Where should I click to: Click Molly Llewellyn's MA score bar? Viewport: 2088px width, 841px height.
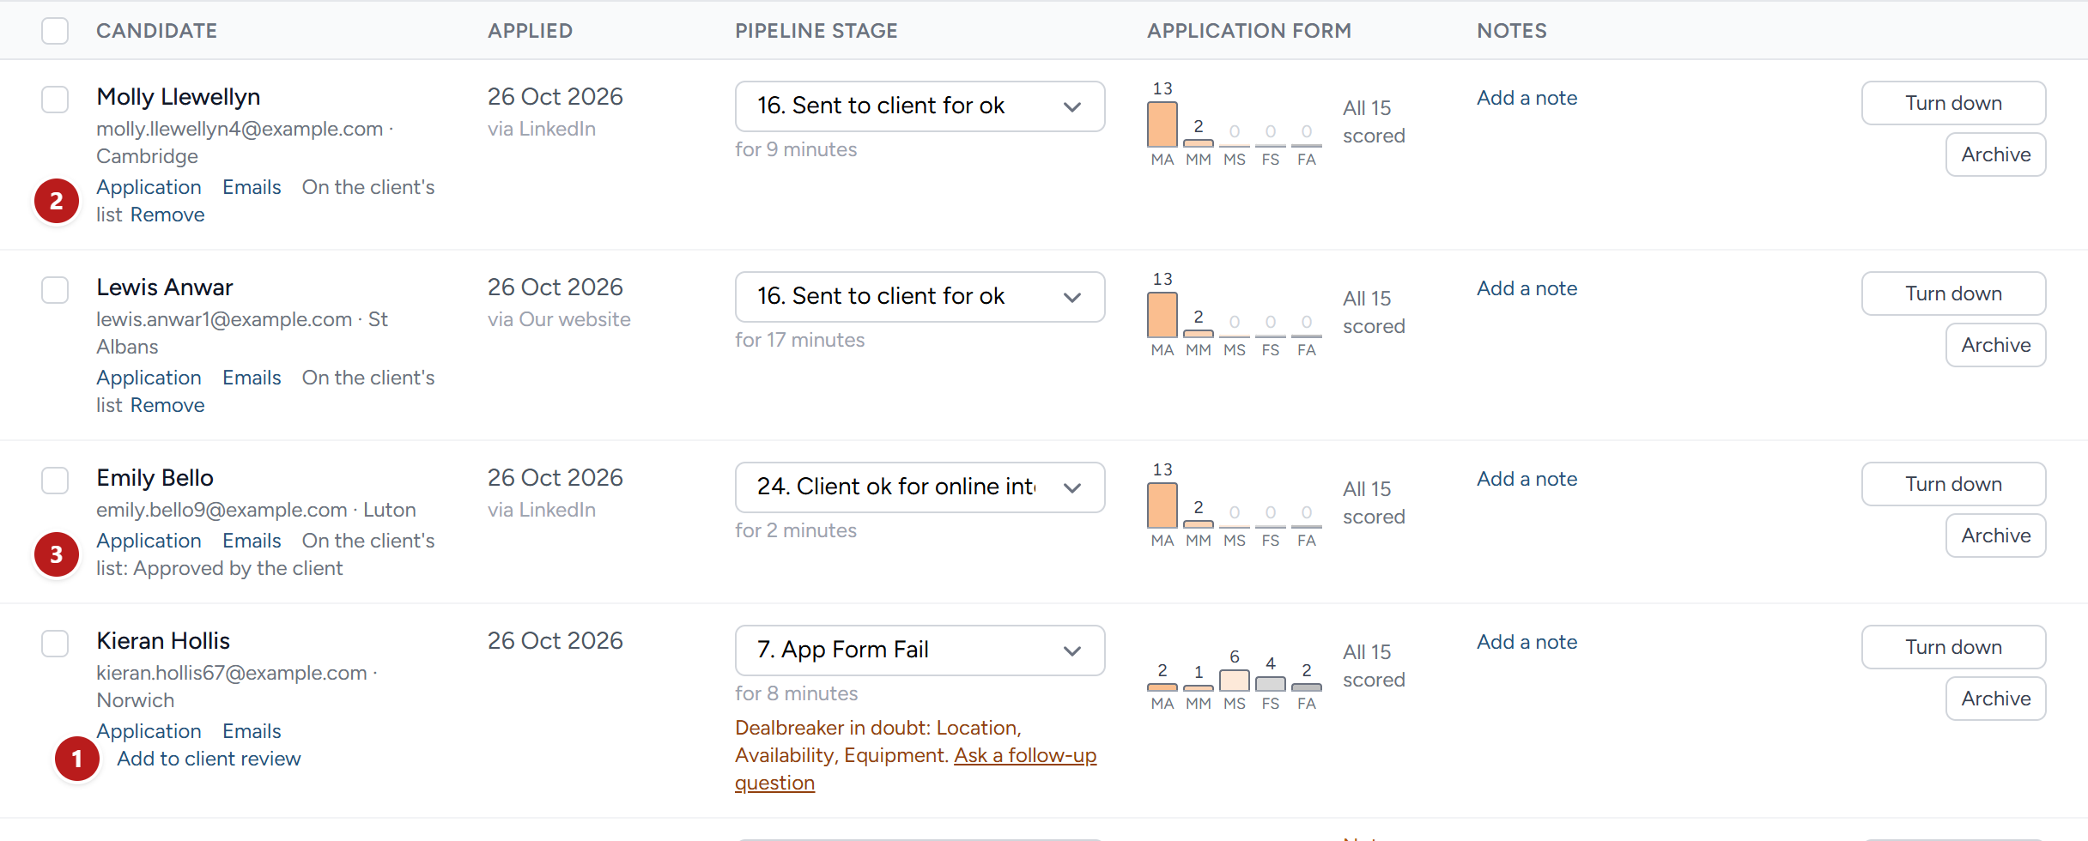pyautogui.click(x=1162, y=124)
